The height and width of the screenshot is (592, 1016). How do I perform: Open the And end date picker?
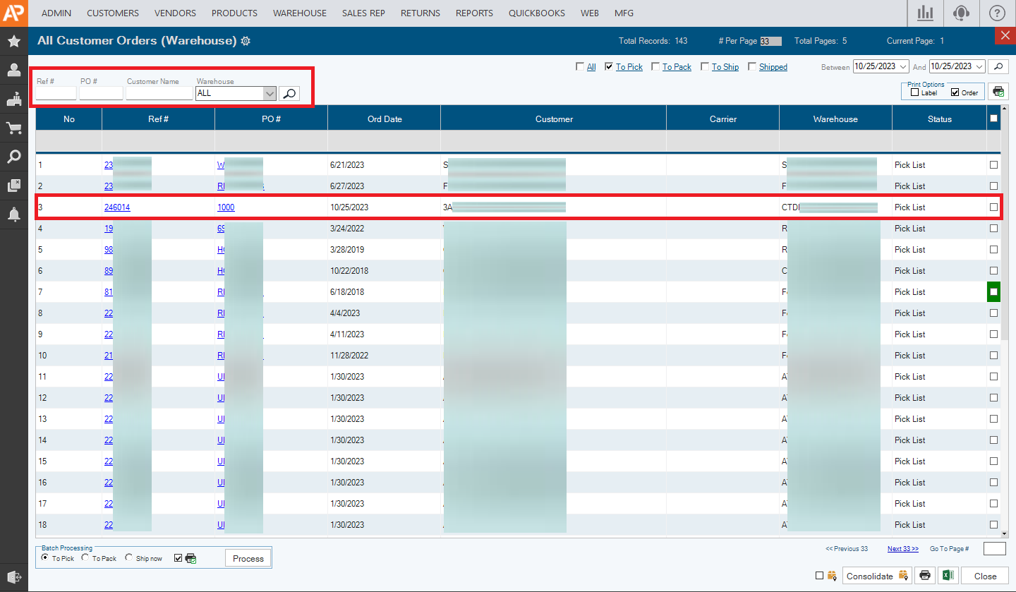[x=979, y=66]
